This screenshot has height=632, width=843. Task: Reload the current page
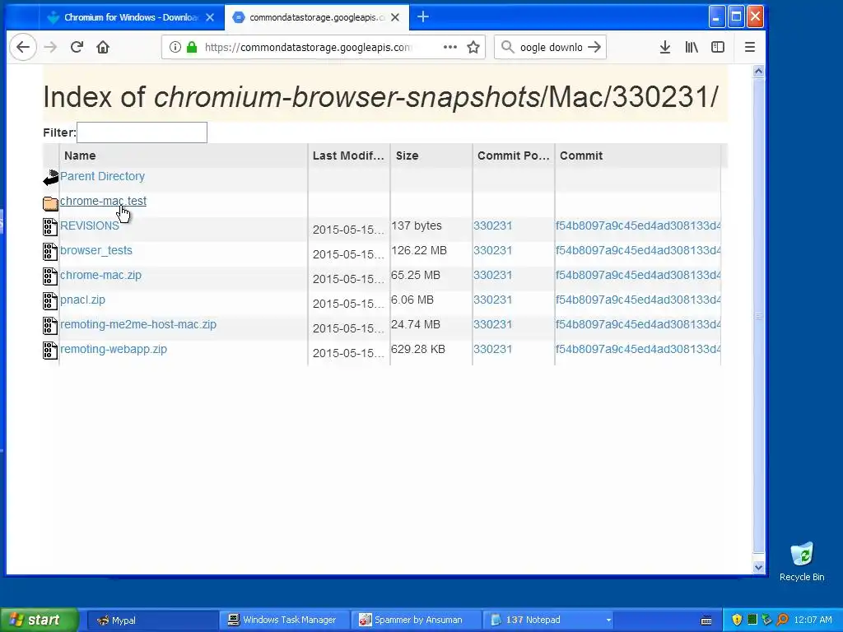77,47
